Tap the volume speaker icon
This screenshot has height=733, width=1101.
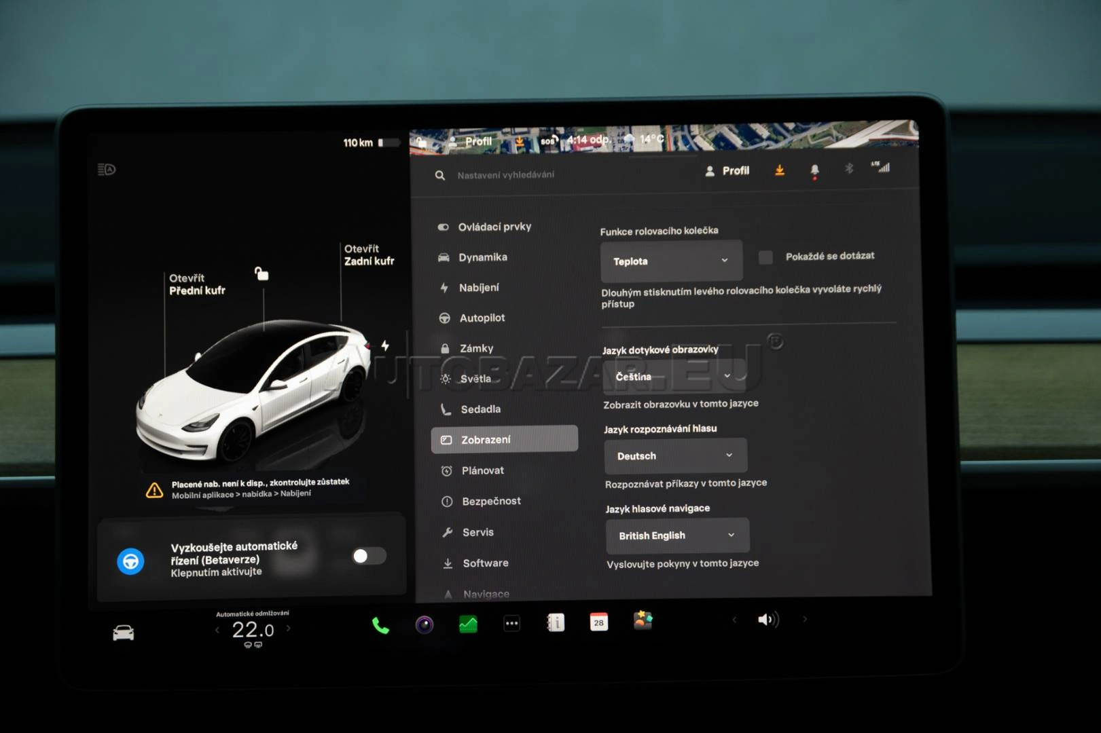pyautogui.click(x=768, y=619)
